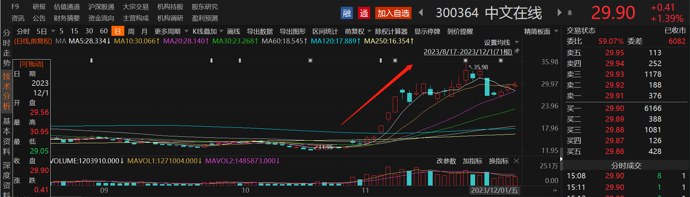
Task: Open the F9 menu item
Action: 15,7
